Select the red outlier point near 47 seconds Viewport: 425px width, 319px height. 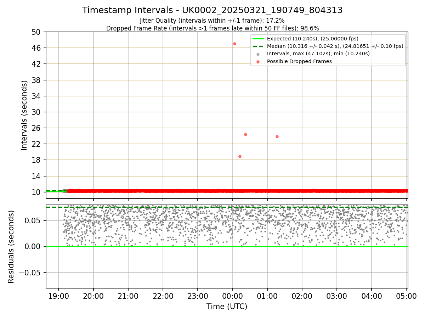(x=234, y=44)
